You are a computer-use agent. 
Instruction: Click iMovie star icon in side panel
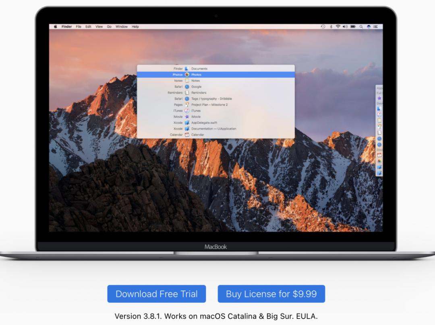[379, 98]
